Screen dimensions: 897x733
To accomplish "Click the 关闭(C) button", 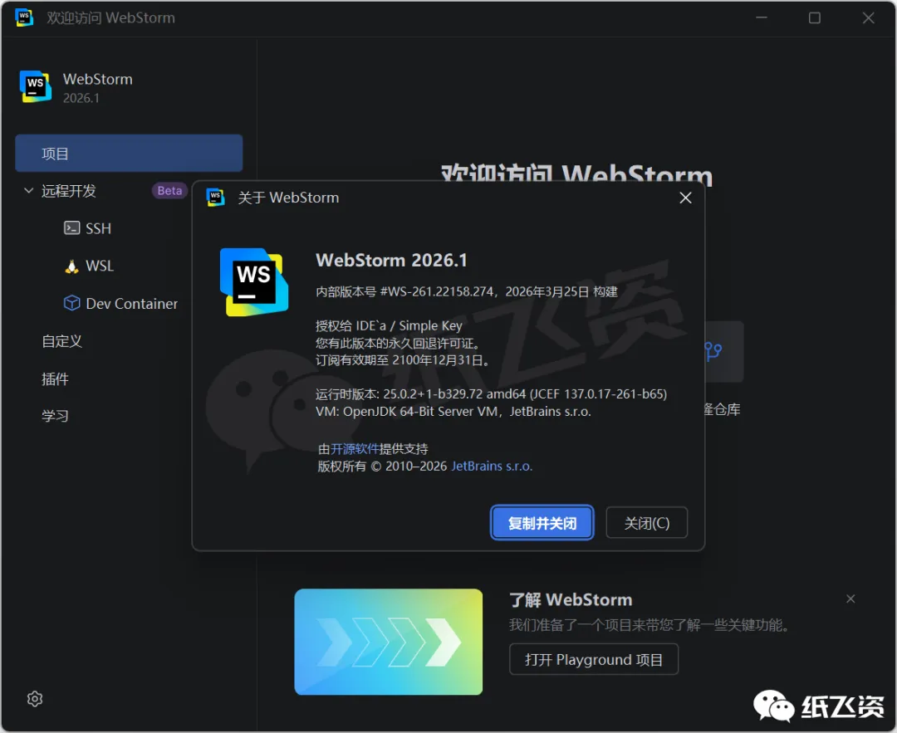I will click(646, 523).
